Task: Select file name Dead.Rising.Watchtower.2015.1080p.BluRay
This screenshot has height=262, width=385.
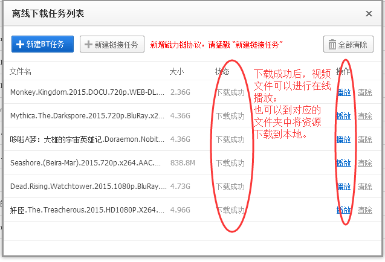Action: (88, 187)
